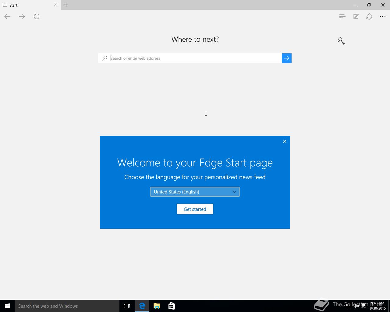Open the More actions ellipsis menu
Viewport: 390px width, 312px height.
[x=383, y=16]
